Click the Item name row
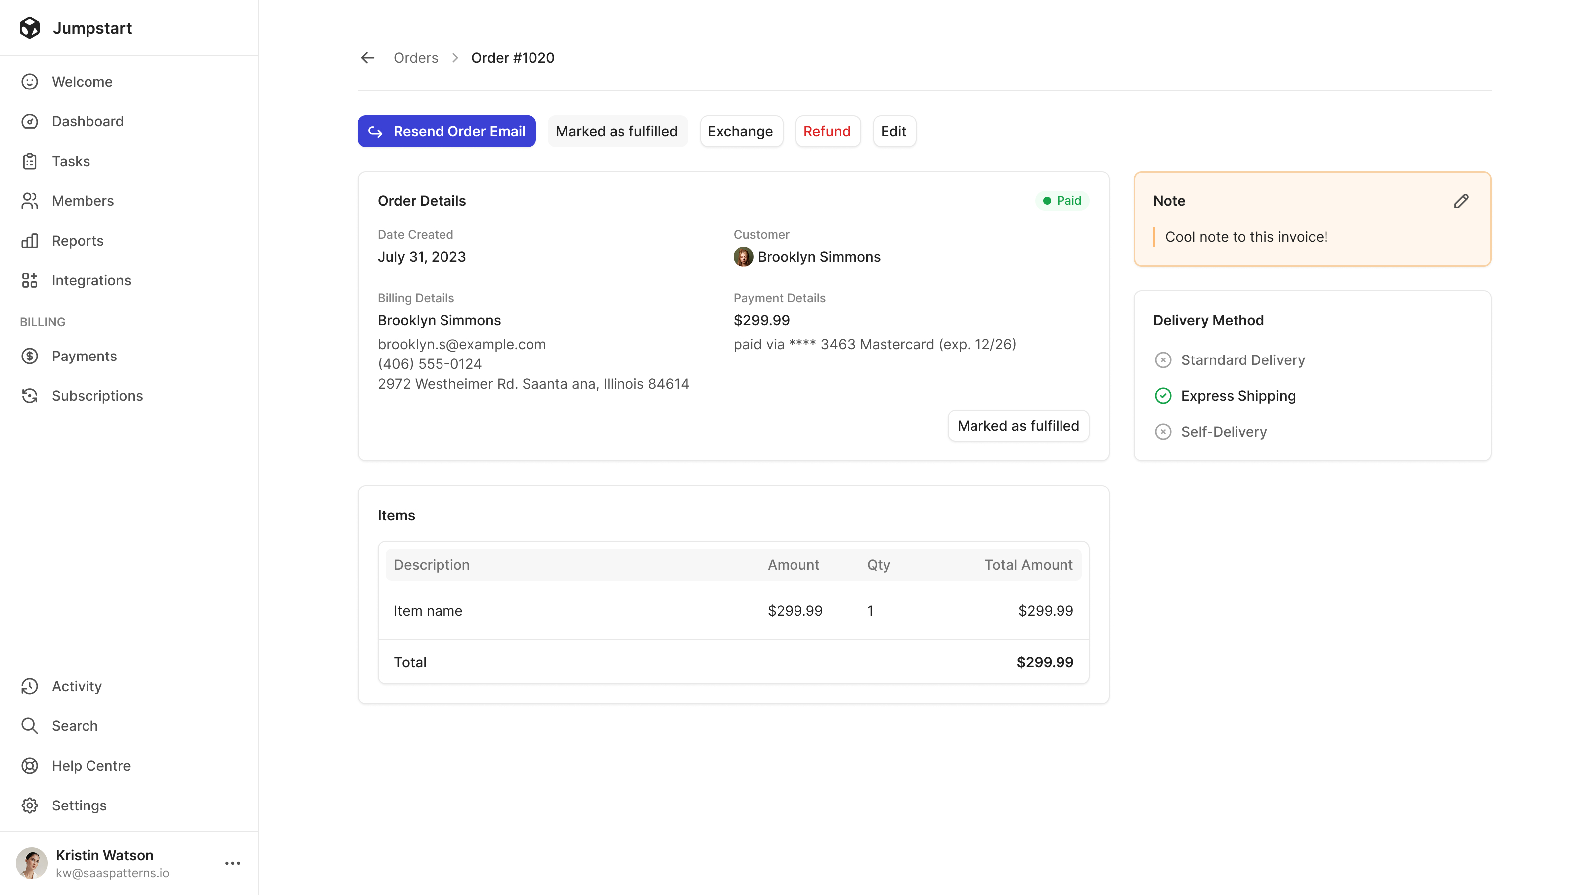This screenshot has width=1591, height=895. [733, 610]
